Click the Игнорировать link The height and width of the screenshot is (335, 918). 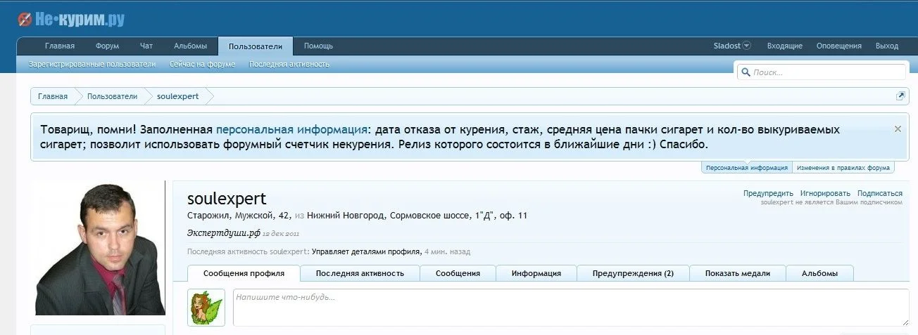pos(825,193)
